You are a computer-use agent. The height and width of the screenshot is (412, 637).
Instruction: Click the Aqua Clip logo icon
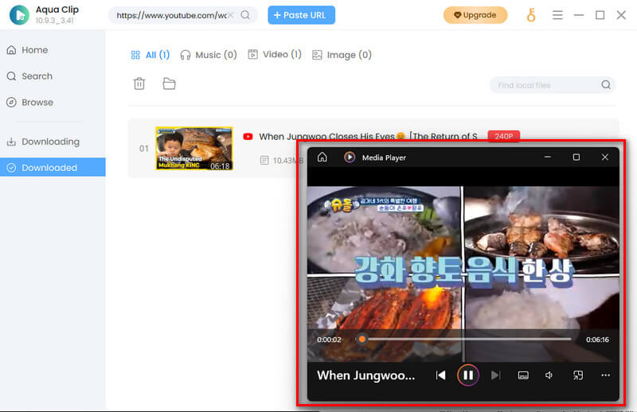[19, 15]
